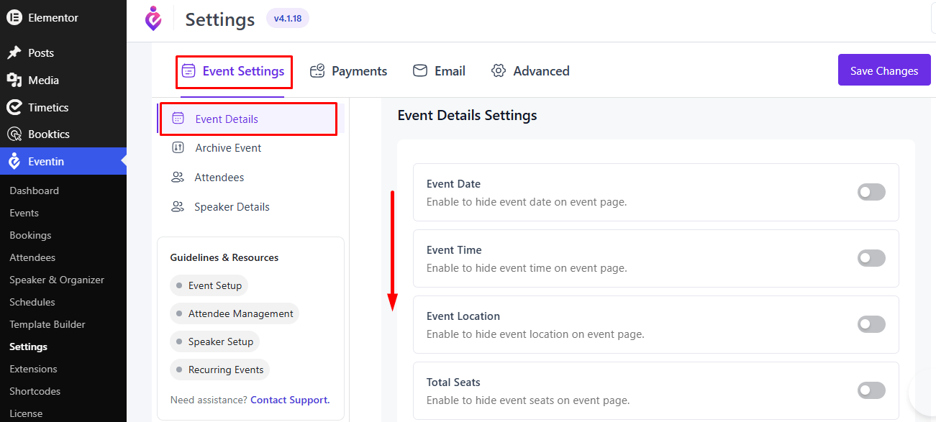Click the Posts pin icon
Screen dimensions: 936x422
[14, 53]
